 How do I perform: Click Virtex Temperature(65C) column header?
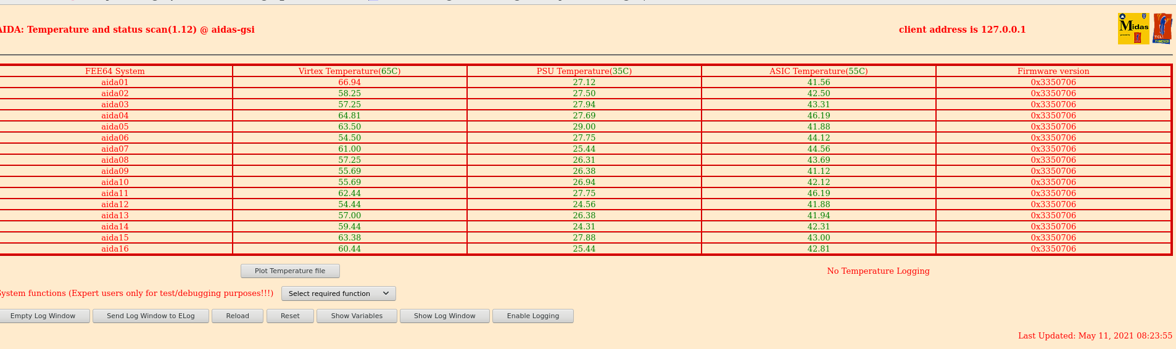[349, 71]
